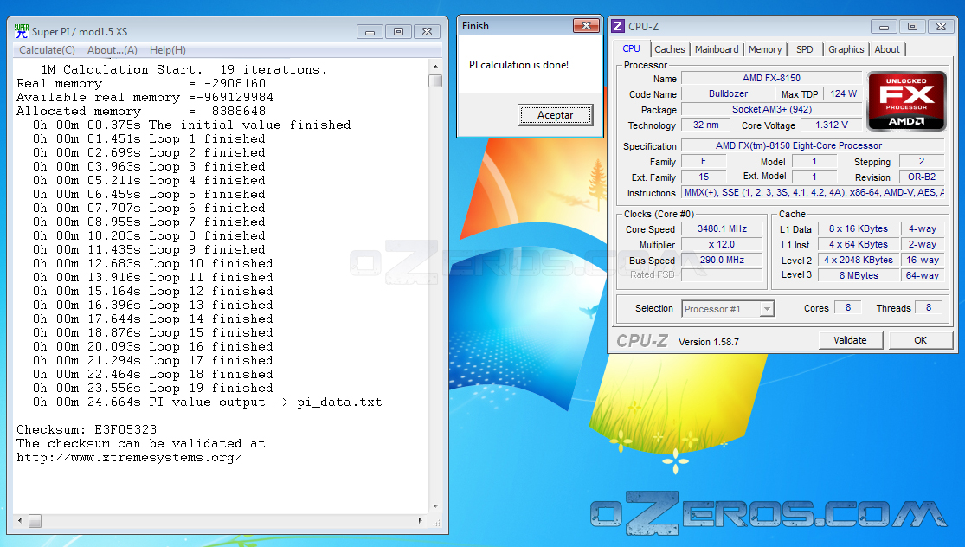Click the Super PI window resize grip
965x547 pixels.
[x=435, y=522]
